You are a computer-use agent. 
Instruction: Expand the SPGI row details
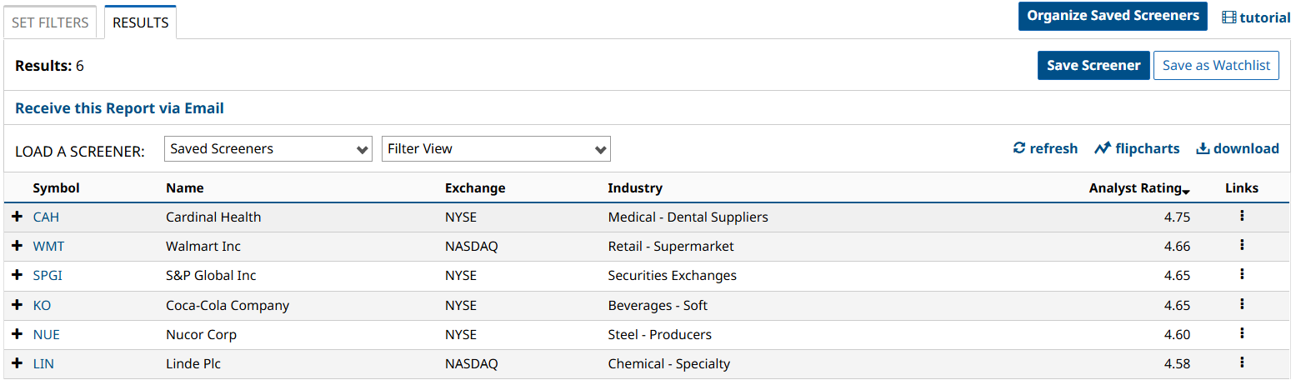pyautogui.click(x=17, y=275)
